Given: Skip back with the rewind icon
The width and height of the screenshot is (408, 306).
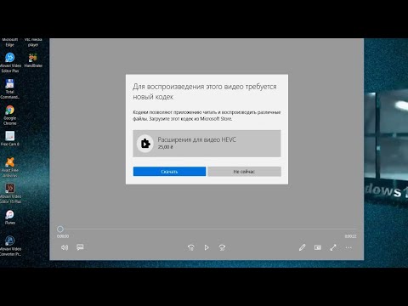Looking at the screenshot, I should coord(191,247).
